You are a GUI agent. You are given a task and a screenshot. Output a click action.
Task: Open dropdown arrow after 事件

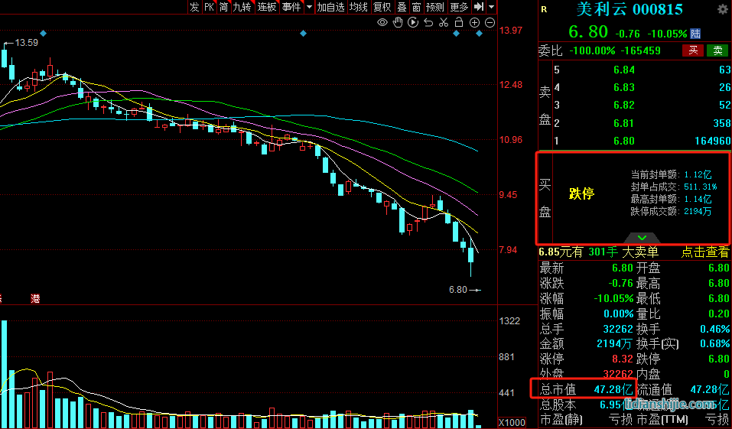click(309, 7)
